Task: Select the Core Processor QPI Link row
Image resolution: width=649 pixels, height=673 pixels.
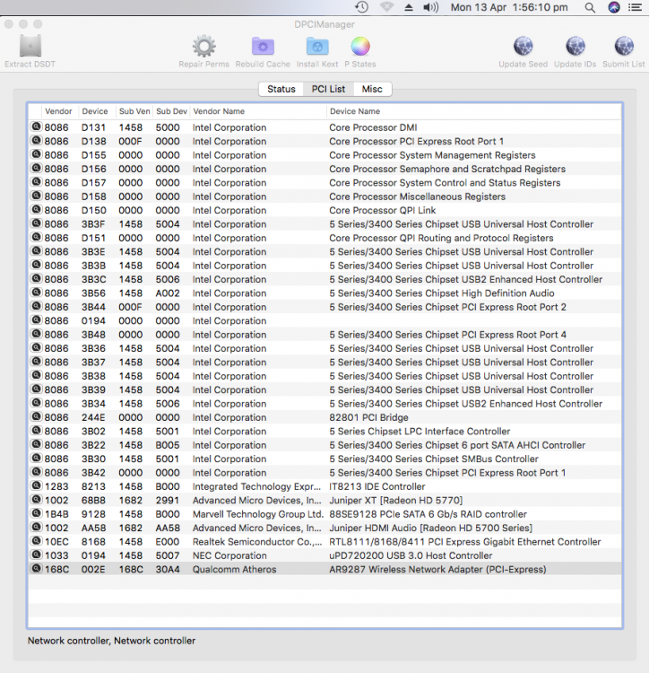Action: click(324, 210)
